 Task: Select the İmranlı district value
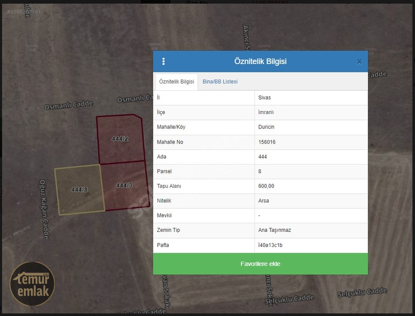(x=266, y=112)
